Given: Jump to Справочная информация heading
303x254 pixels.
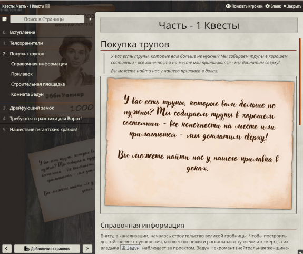Looking at the screenshot, I should coord(39,64).
